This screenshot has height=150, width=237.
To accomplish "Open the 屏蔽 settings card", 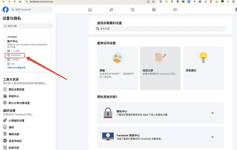I will (117, 68).
